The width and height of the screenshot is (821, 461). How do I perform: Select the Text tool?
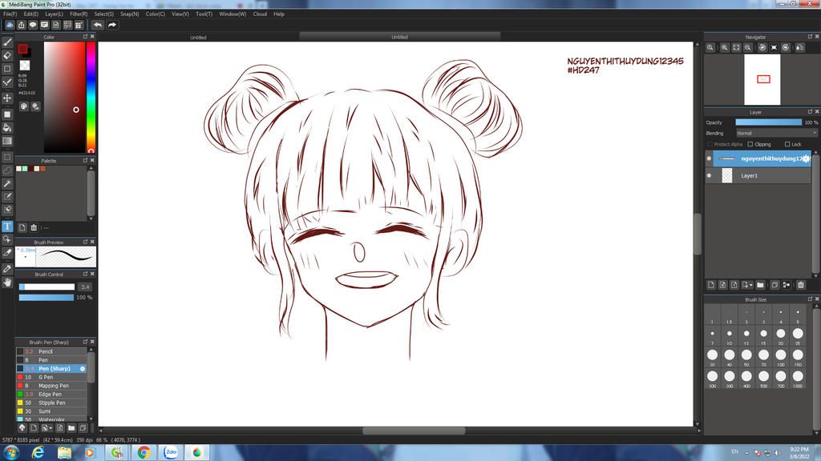point(7,226)
